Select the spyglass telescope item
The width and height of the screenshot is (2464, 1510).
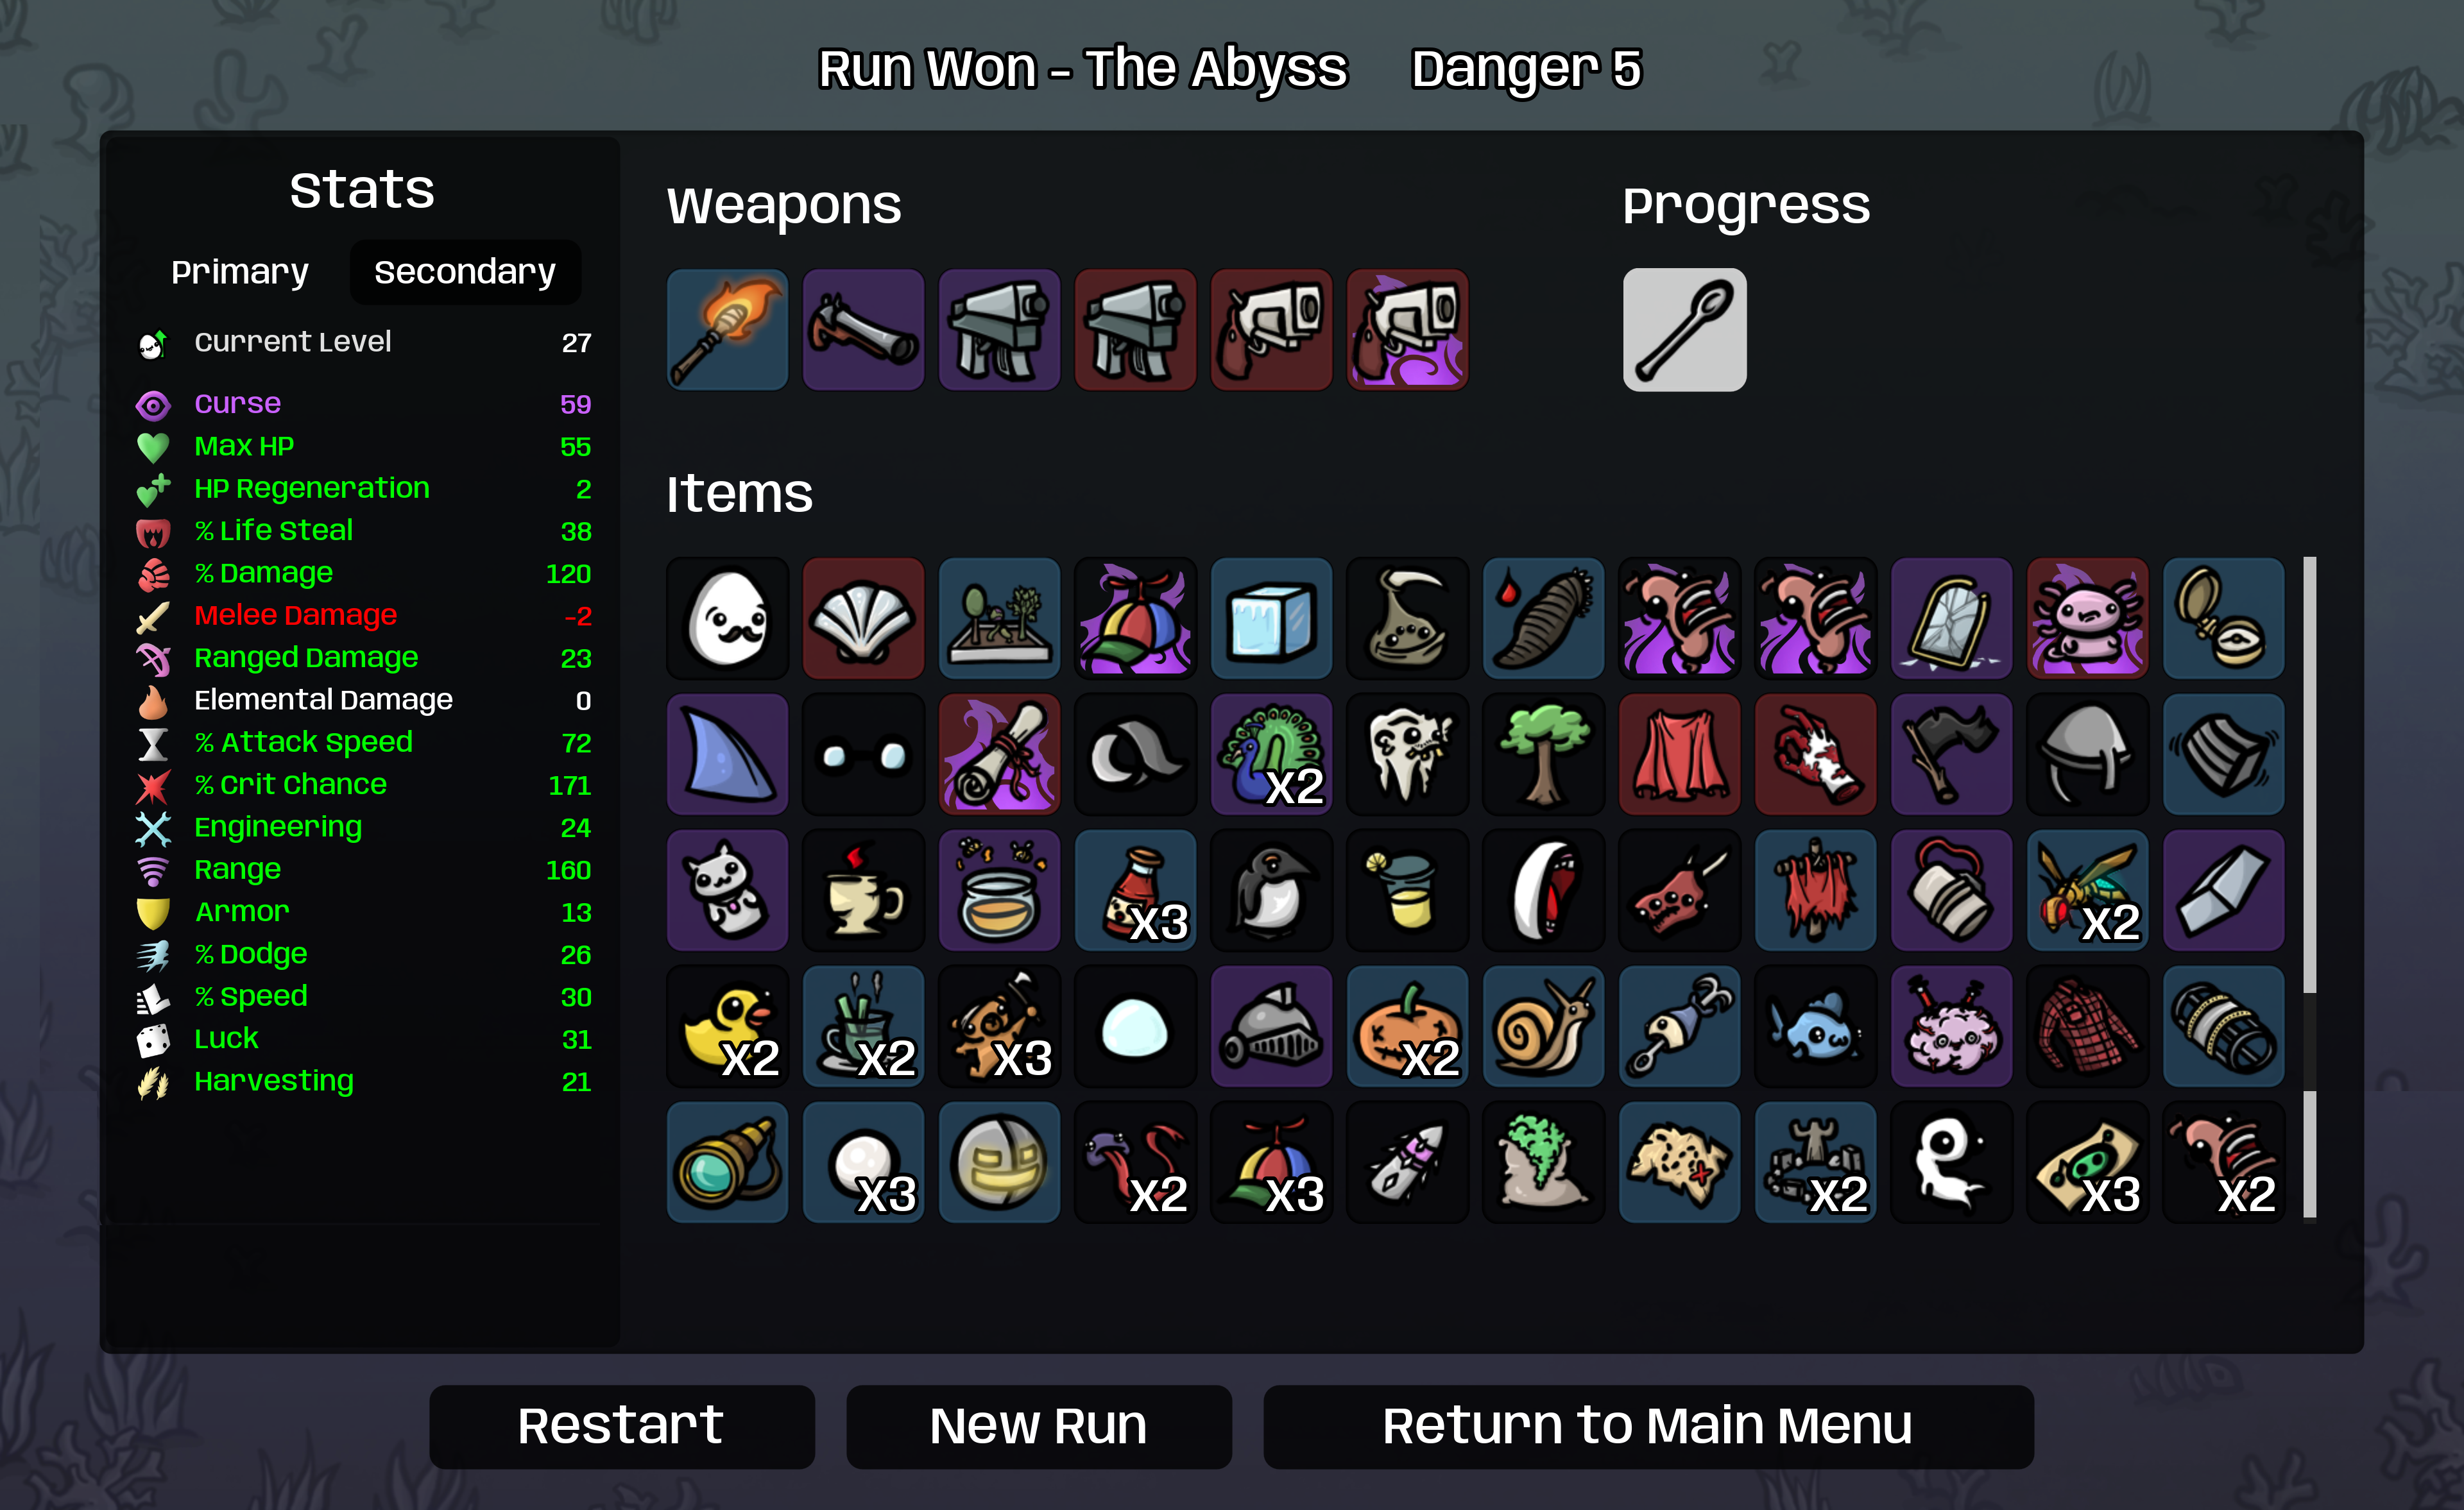tap(727, 1162)
